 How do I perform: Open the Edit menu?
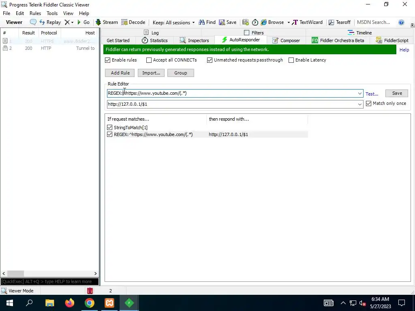pos(20,13)
